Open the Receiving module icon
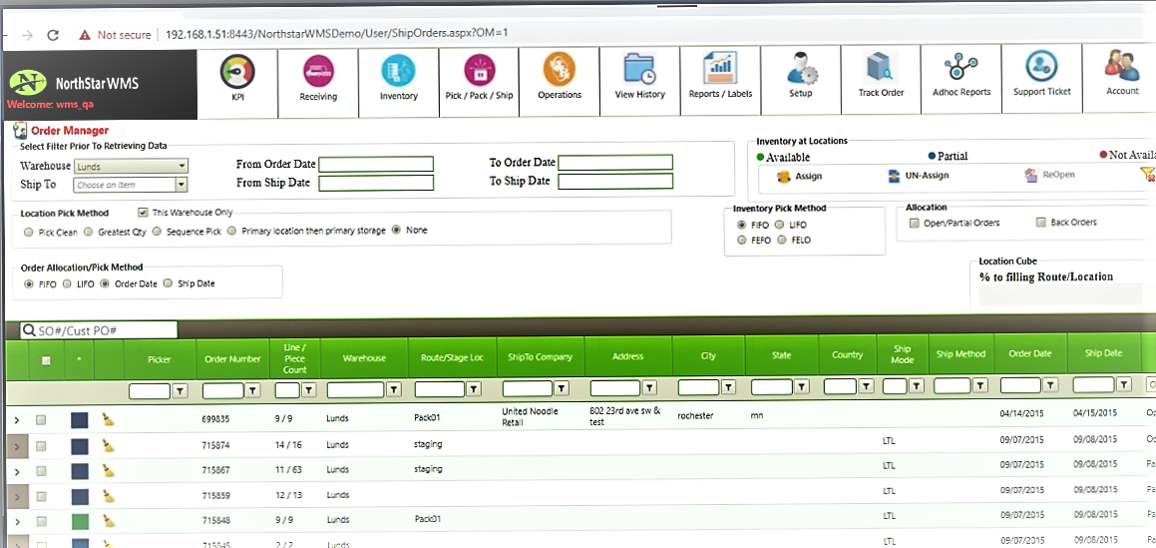 coord(318,72)
